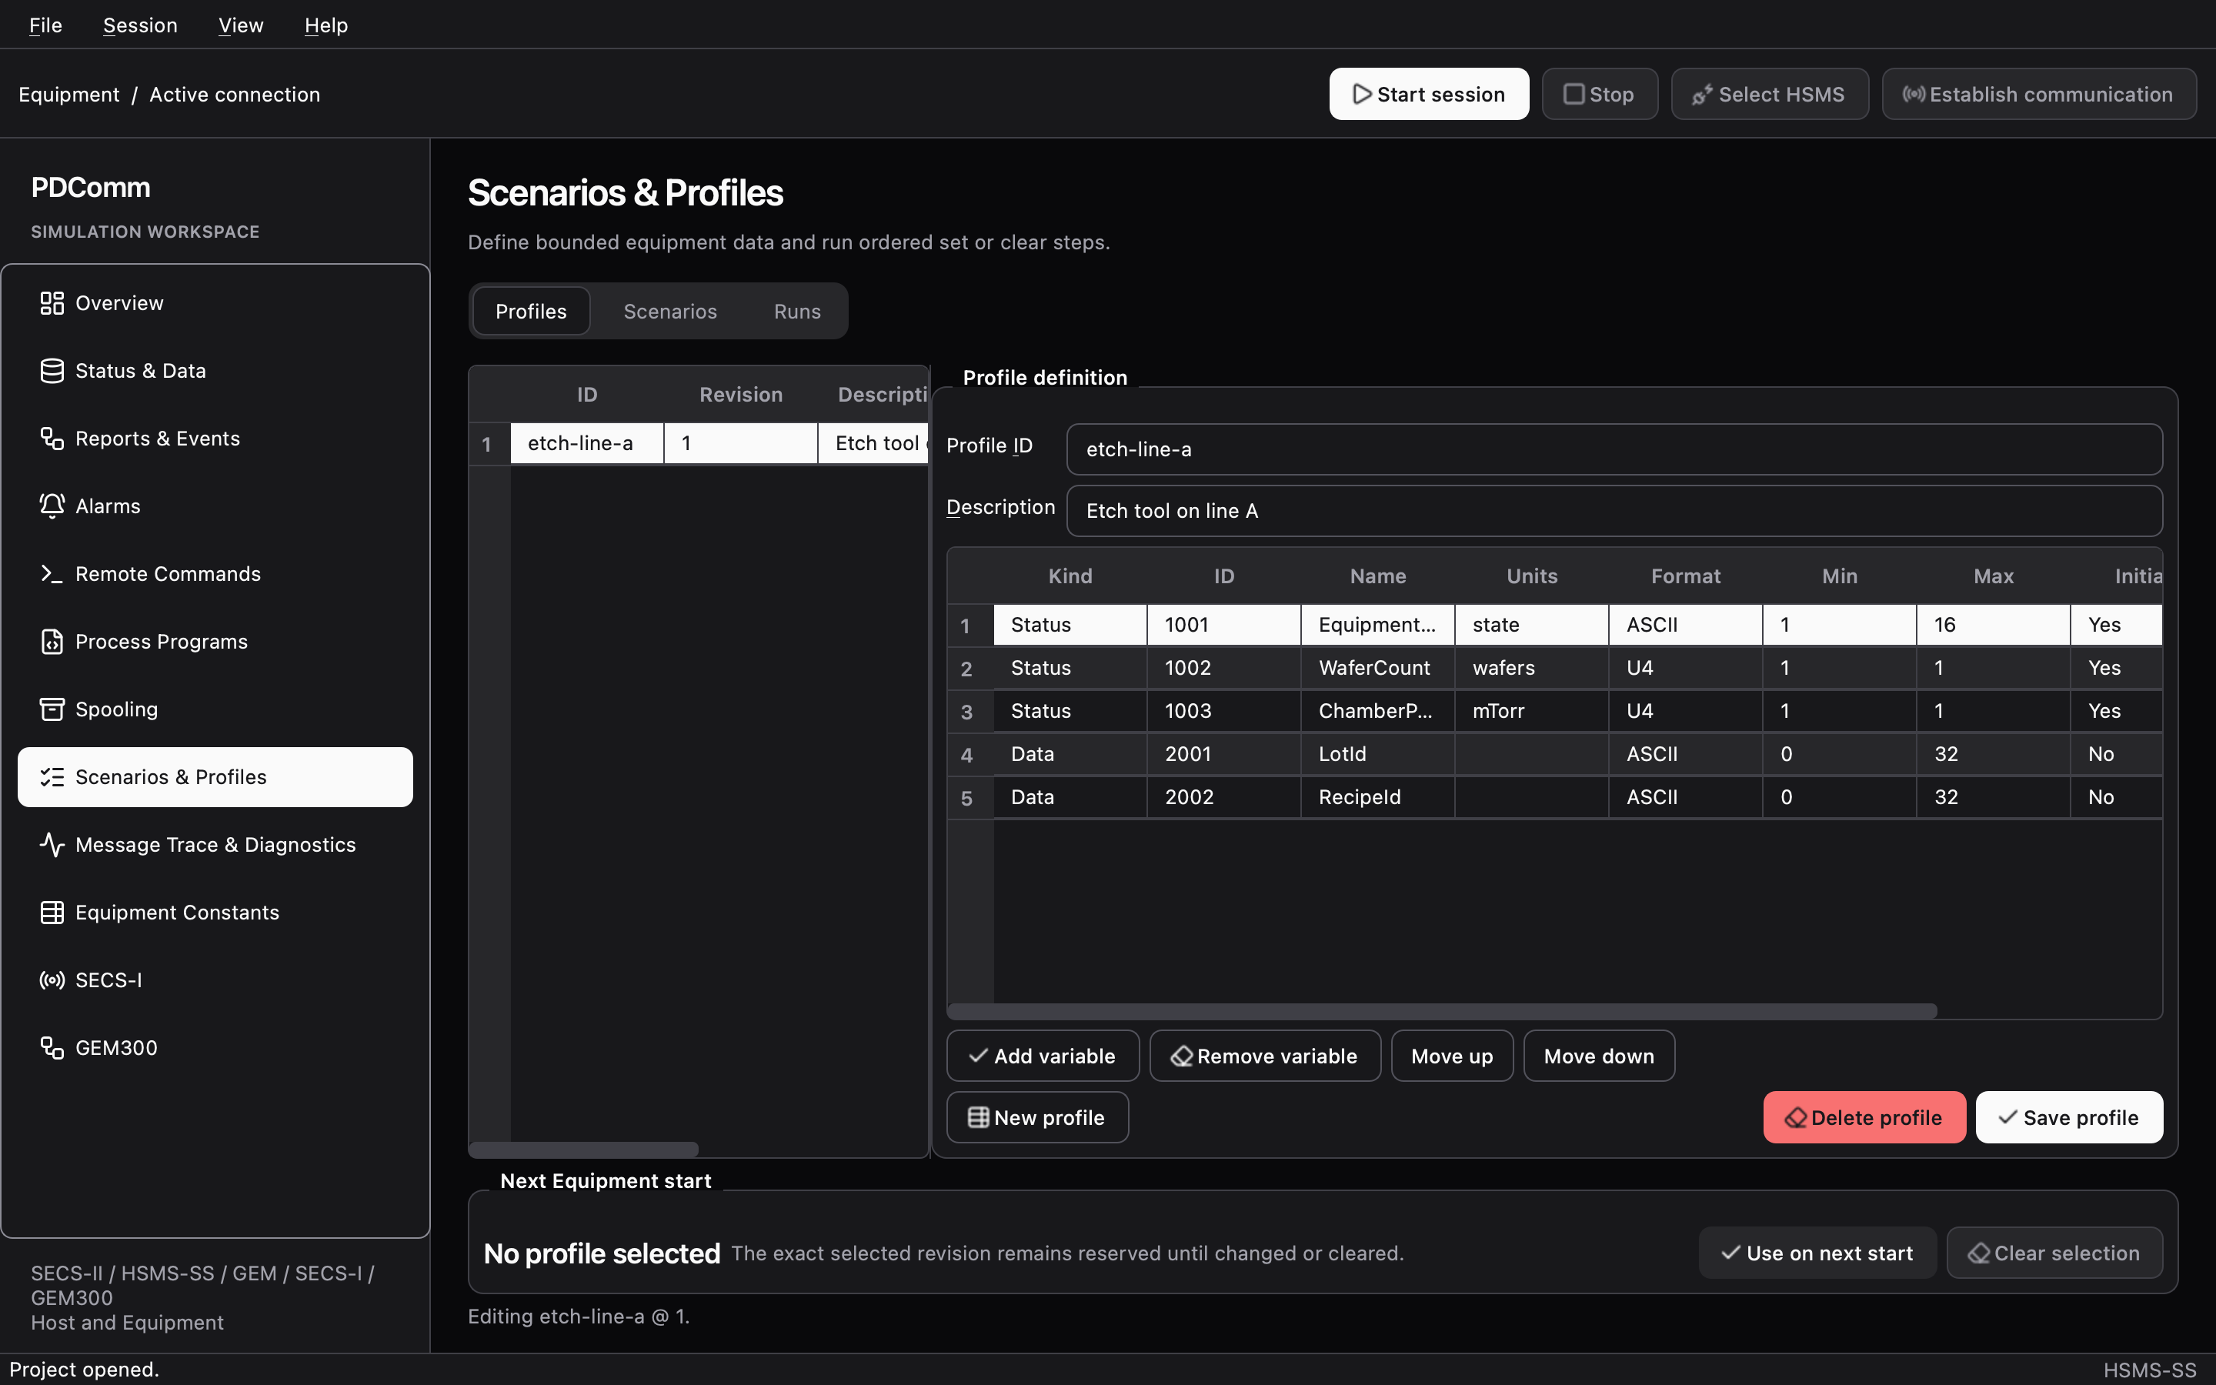
Task: Click the Status & Data database icon
Action: click(x=52, y=371)
